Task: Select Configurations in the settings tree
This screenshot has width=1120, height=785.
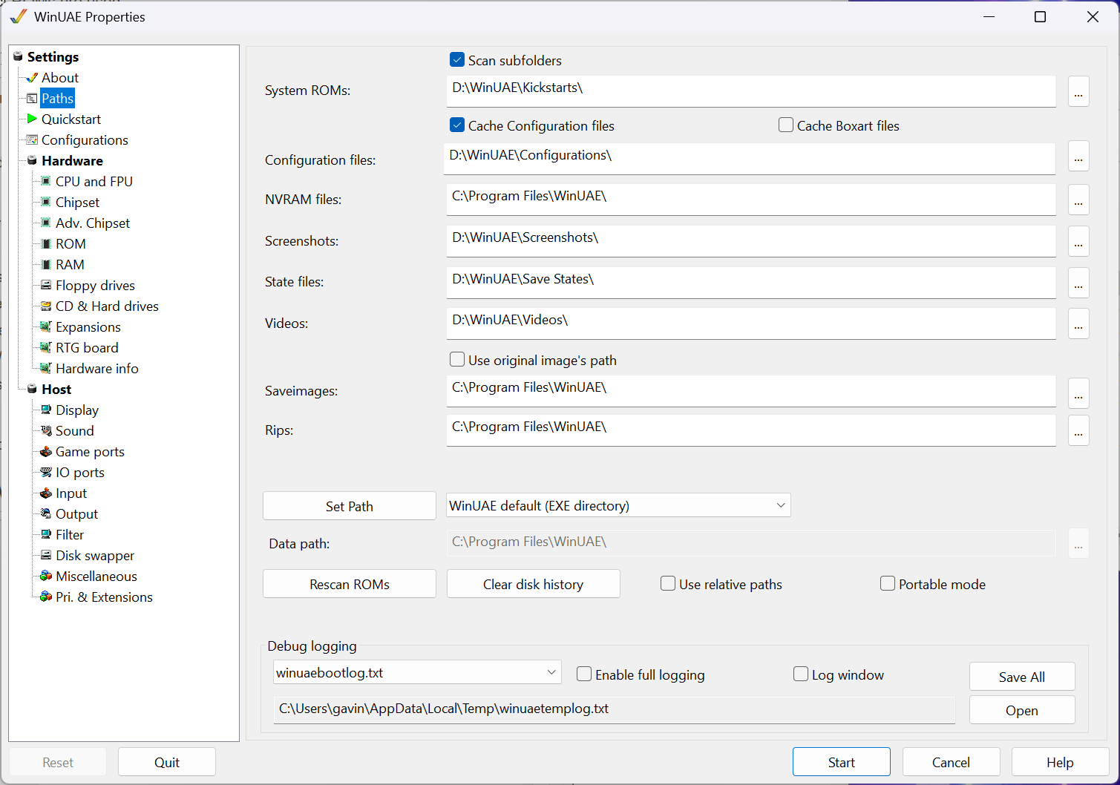Action: pyautogui.click(x=85, y=139)
